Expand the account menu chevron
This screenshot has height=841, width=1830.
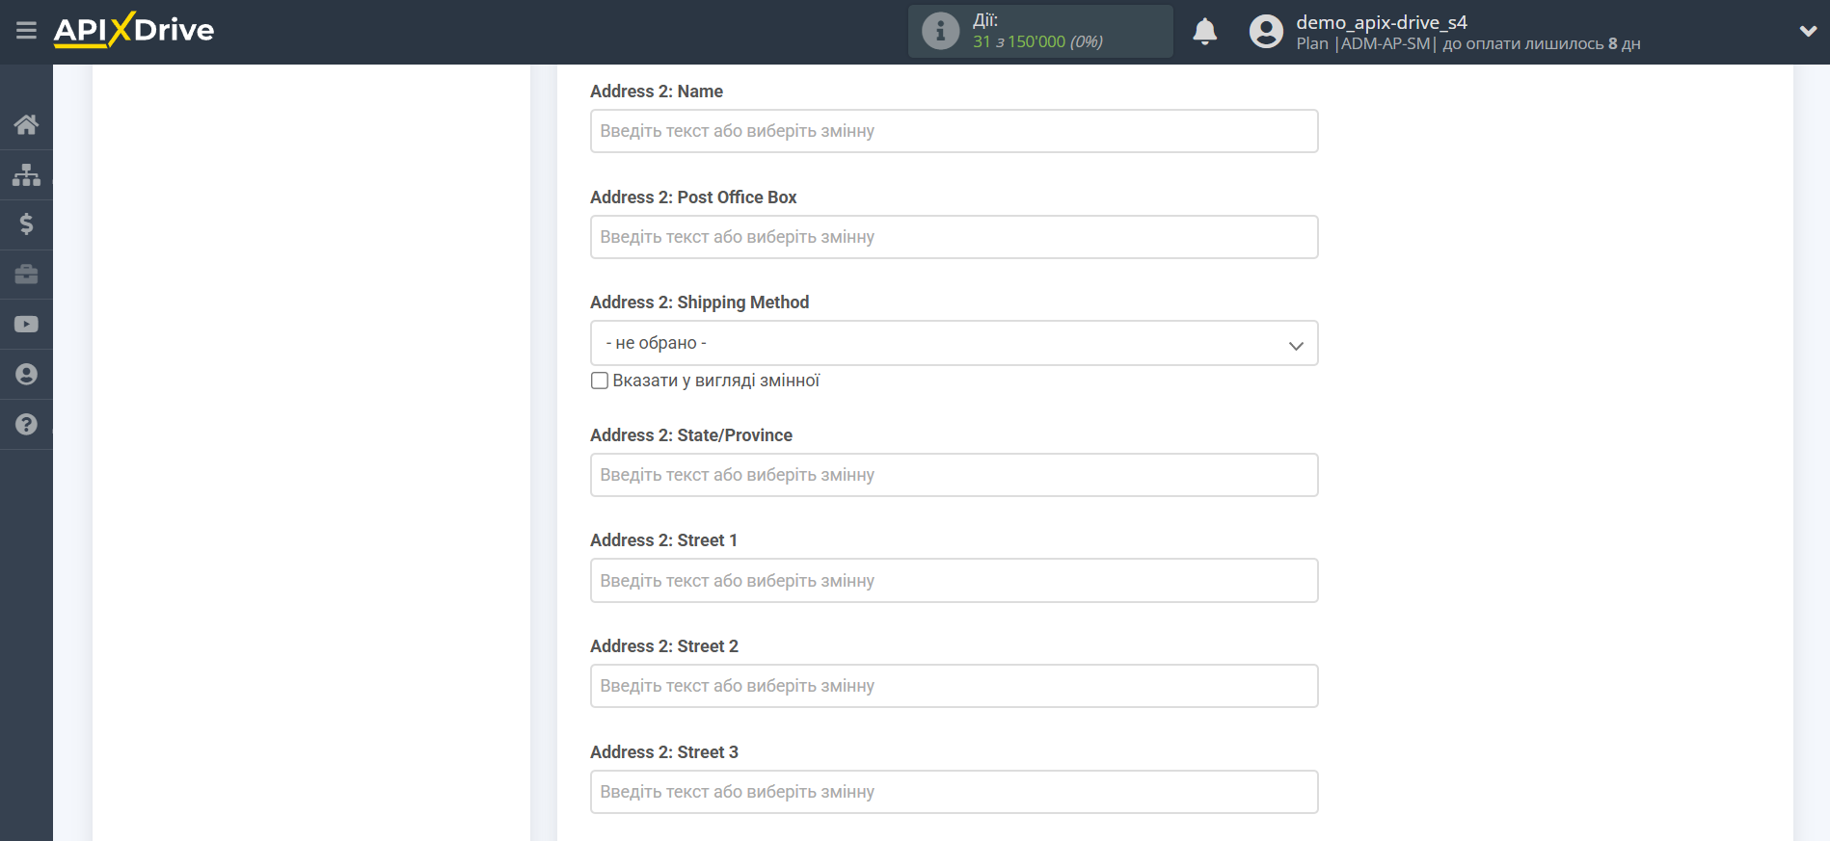point(1808,31)
